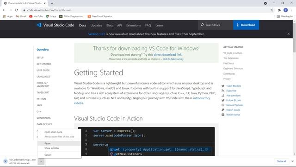Open the Apps bookmark shortcut
Screen dimensions: 296x167
[8, 17]
